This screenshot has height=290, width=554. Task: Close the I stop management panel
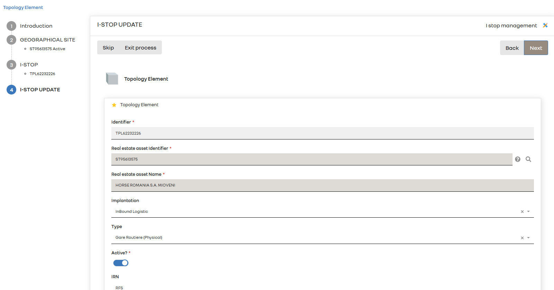pos(545,25)
